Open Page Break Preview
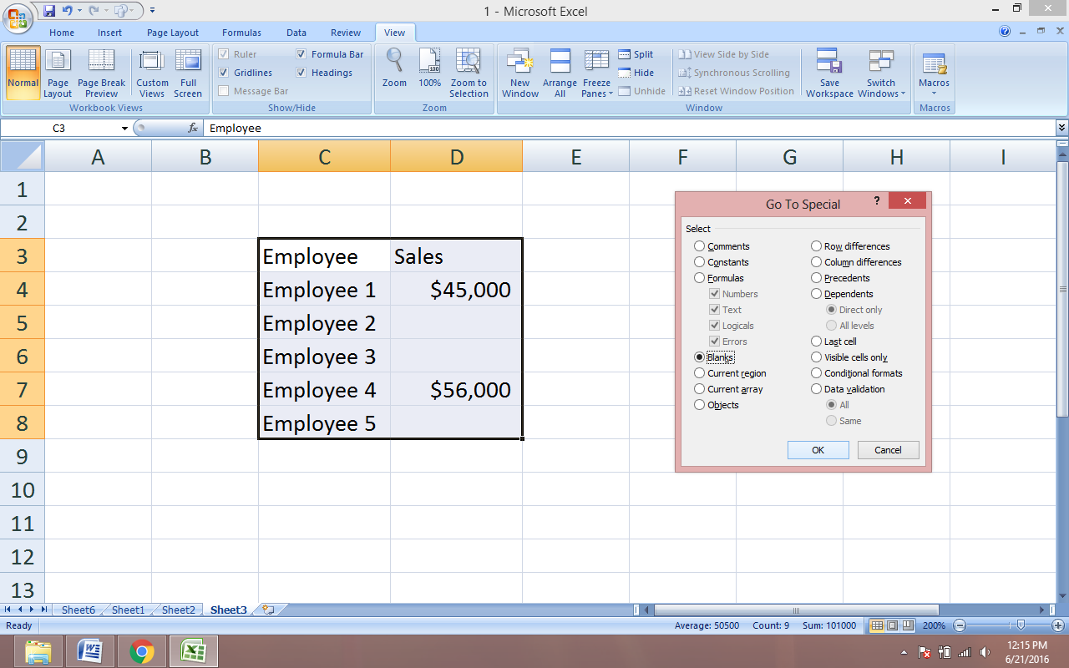Viewport: 1069px width, 668px height. (101, 73)
